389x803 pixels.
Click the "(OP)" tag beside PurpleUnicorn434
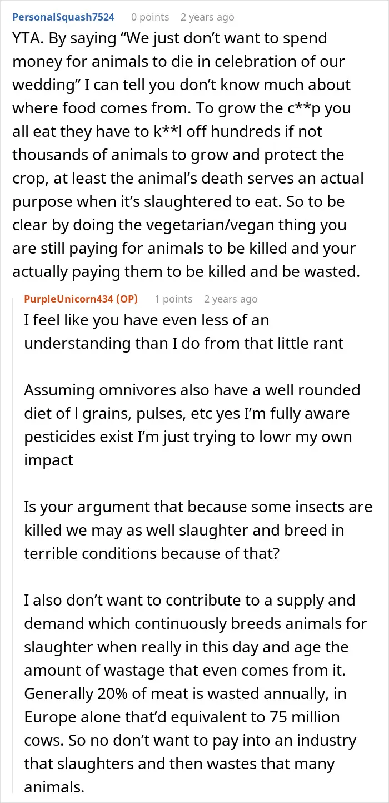coord(125,299)
